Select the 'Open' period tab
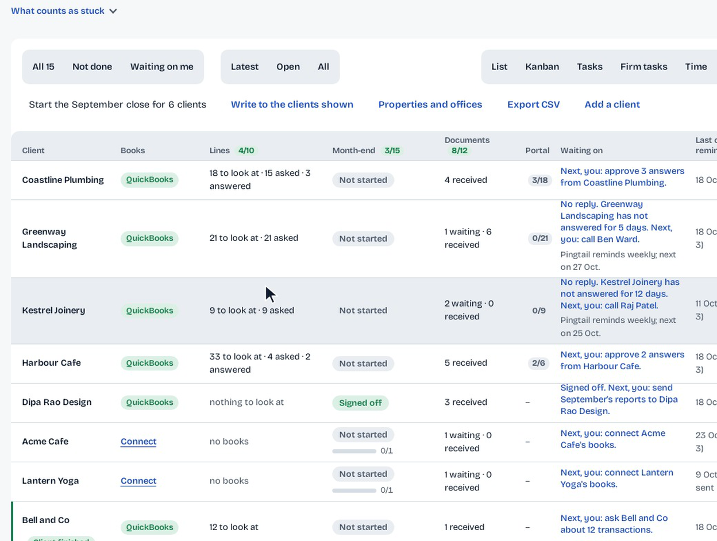The width and height of the screenshot is (717, 541). [x=288, y=67]
